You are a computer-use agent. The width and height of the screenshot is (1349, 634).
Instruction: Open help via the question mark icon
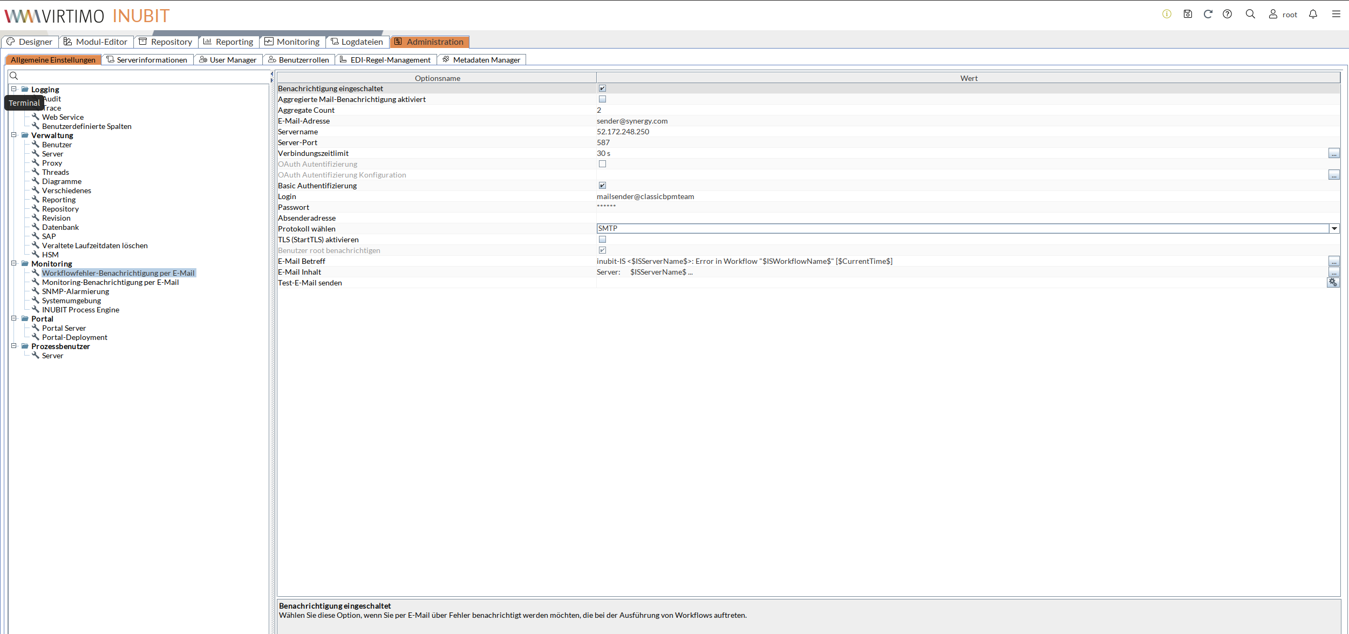(1228, 14)
